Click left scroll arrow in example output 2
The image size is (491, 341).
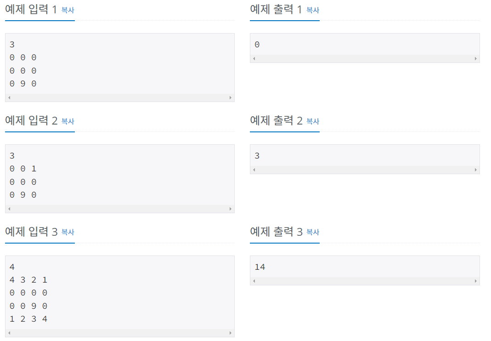(x=254, y=170)
